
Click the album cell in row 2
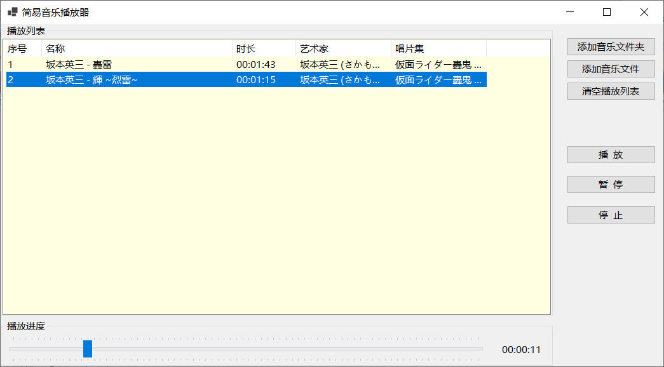[x=438, y=80]
